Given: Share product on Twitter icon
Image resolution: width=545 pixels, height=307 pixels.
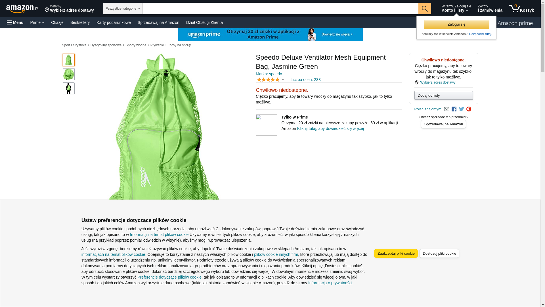Looking at the screenshot, I should point(462,109).
